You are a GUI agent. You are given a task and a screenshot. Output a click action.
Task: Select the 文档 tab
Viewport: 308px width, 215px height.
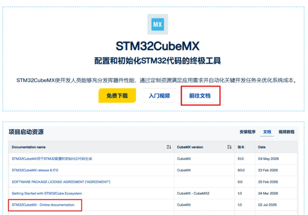267,132
